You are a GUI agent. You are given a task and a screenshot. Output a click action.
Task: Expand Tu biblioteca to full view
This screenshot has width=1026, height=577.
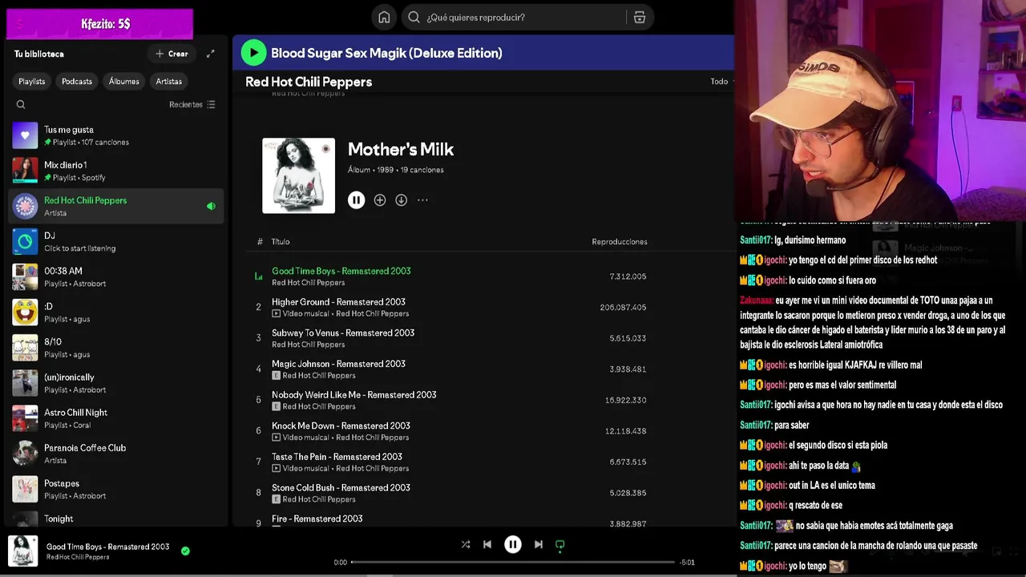pos(210,54)
